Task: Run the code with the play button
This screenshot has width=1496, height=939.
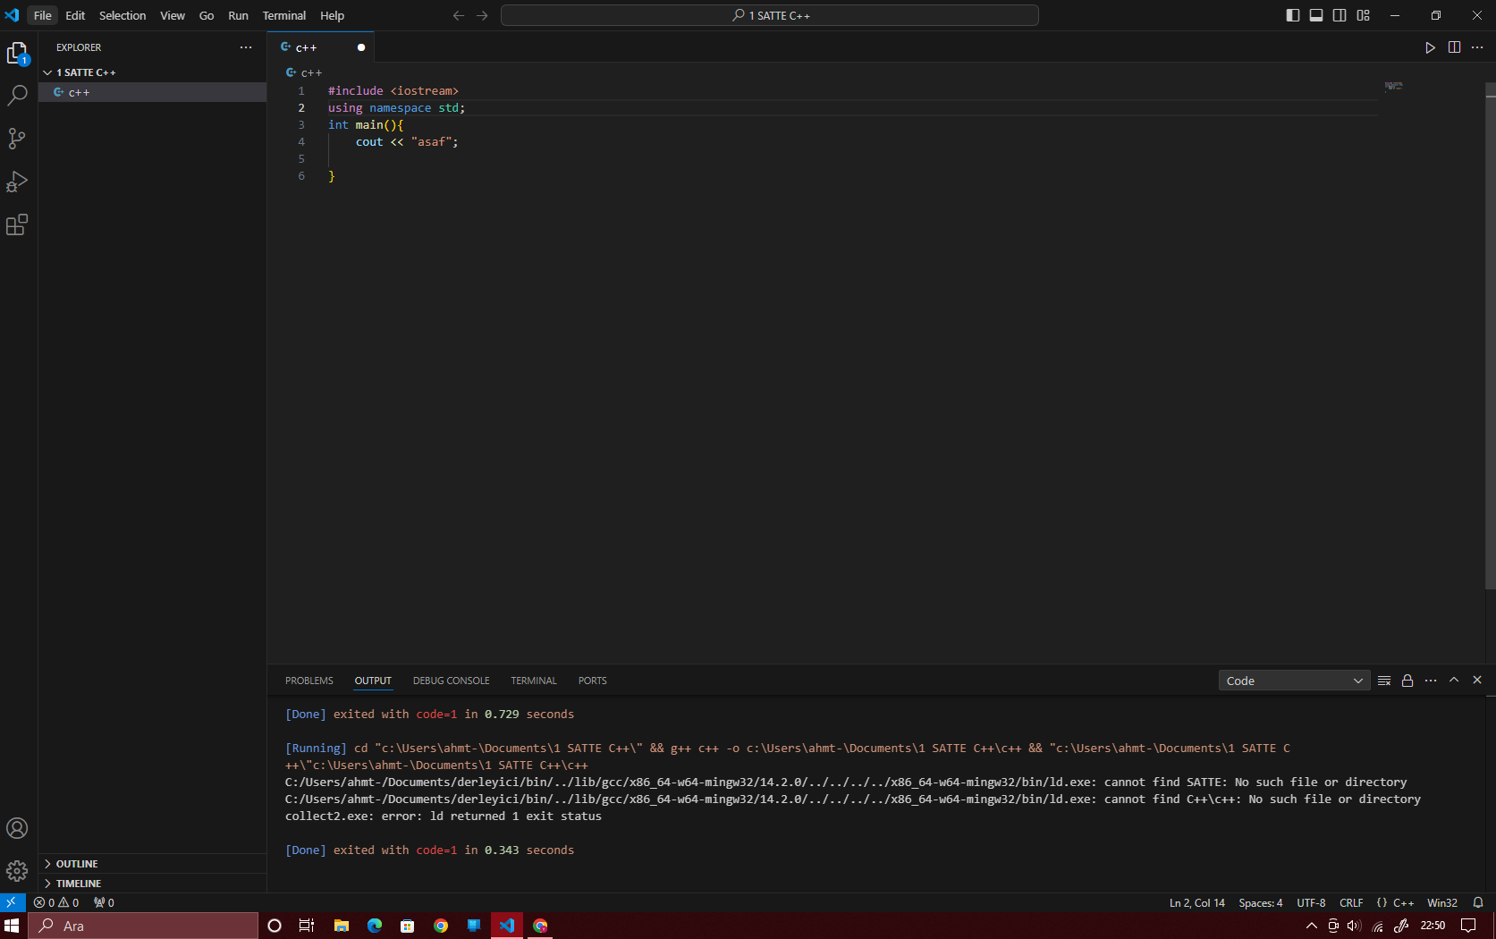Action: (x=1430, y=47)
